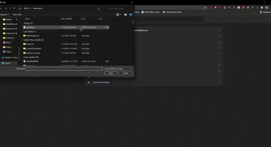Collapse the Today (1) group
The height and width of the screenshot is (147, 271).
(x=22, y=23)
